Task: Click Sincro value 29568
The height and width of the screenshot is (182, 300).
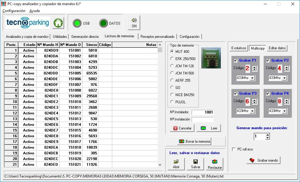Action: coord(90,96)
